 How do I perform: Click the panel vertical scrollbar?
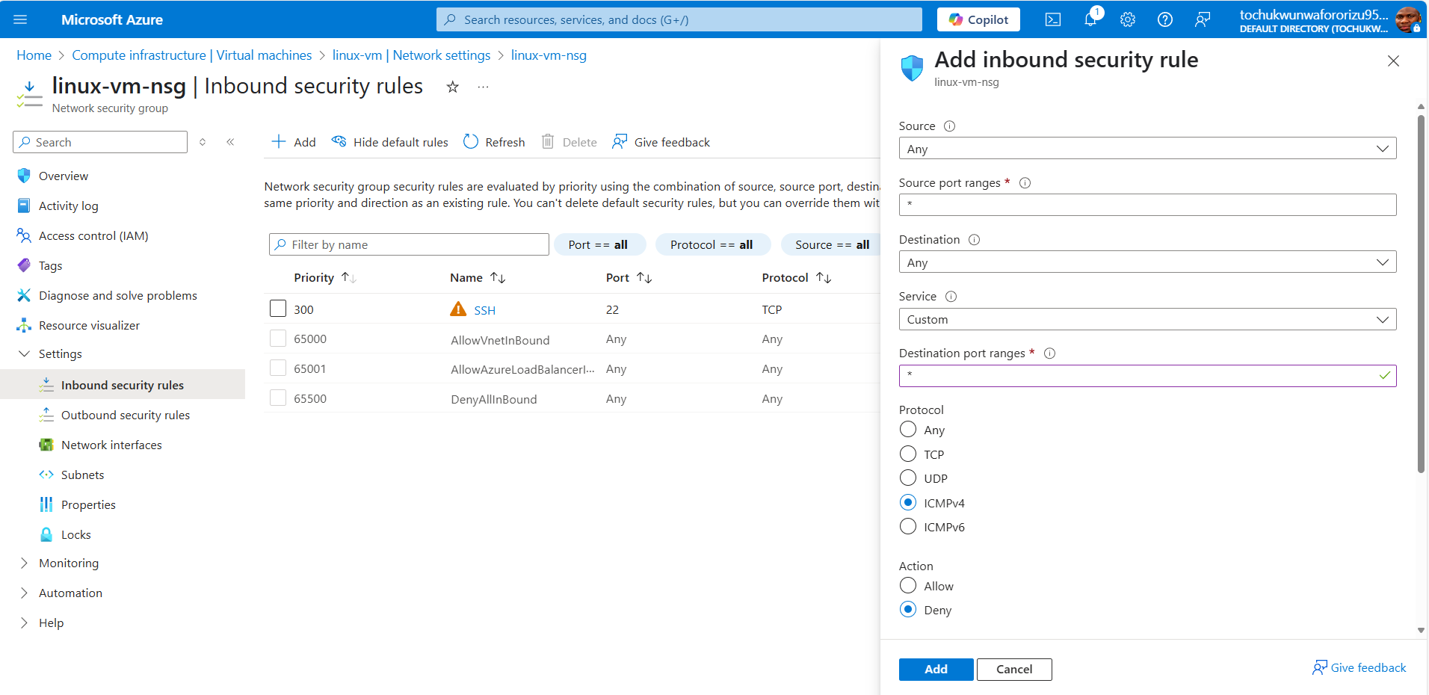1421,294
